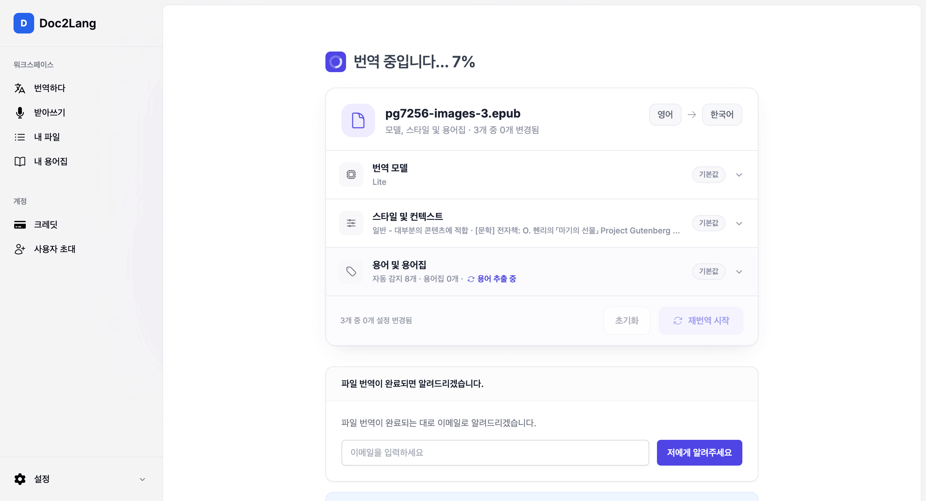This screenshot has width=926, height=501.
Task: Click the 3개 중 0개 설정 변경됨 text
Action: coord(376,320)
